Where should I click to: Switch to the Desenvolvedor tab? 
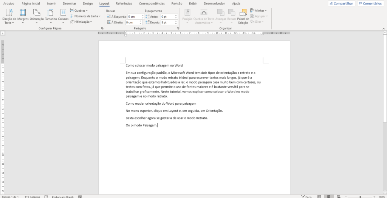pos(215,3)
